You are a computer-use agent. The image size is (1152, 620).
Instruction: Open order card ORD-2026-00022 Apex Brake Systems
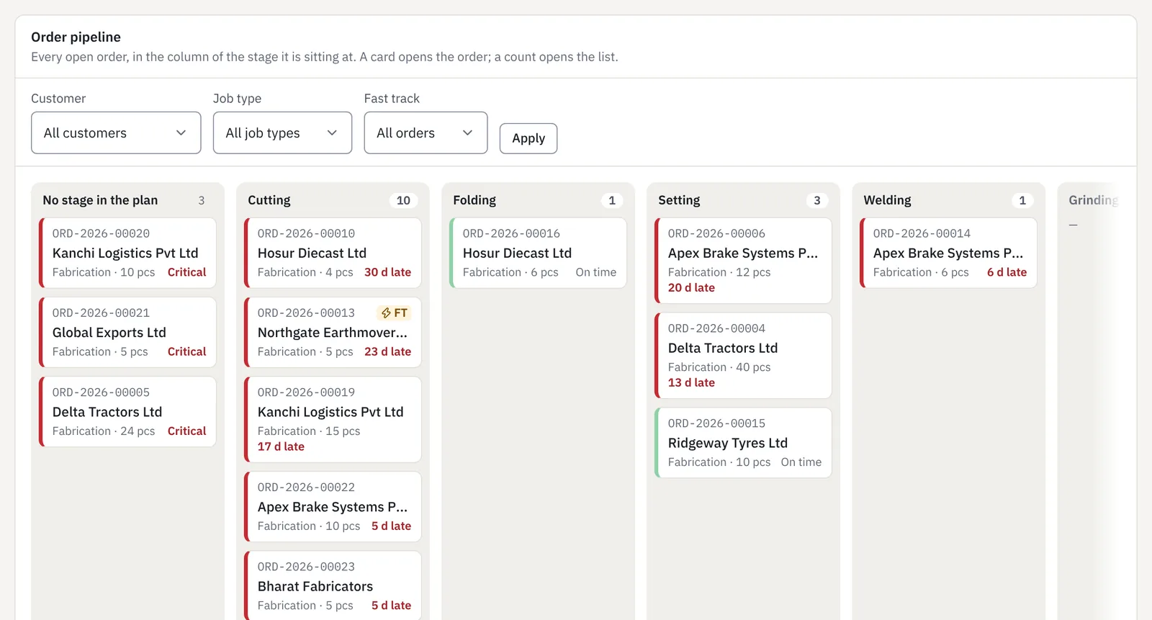[333, 506]
